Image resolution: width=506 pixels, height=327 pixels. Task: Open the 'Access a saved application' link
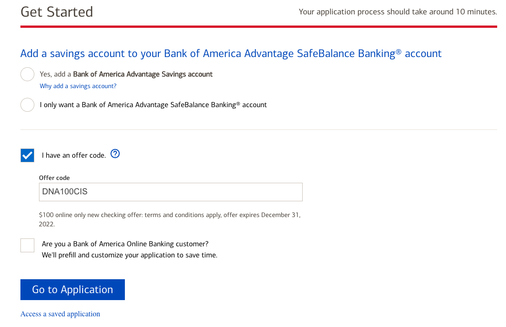[60, 314]
